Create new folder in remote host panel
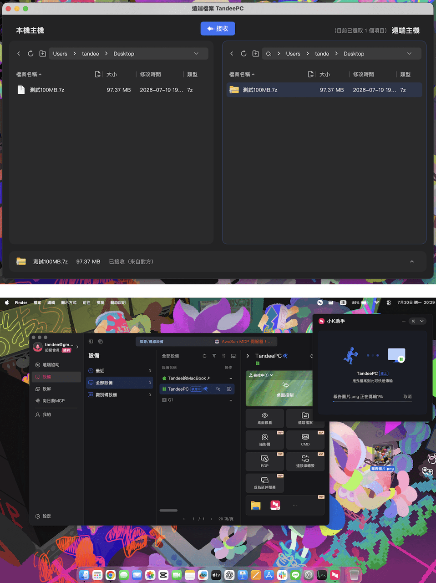Screen dimensions: 436x583 [256, 54]
